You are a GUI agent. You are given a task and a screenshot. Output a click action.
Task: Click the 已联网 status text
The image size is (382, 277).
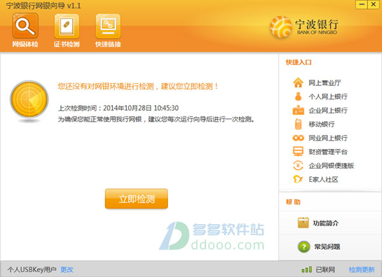(325, 269)
